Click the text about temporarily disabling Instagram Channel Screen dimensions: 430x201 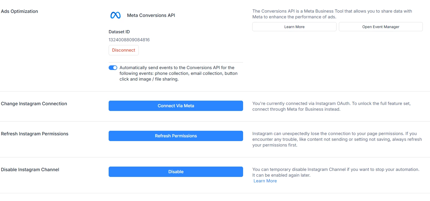pos(335,172)
